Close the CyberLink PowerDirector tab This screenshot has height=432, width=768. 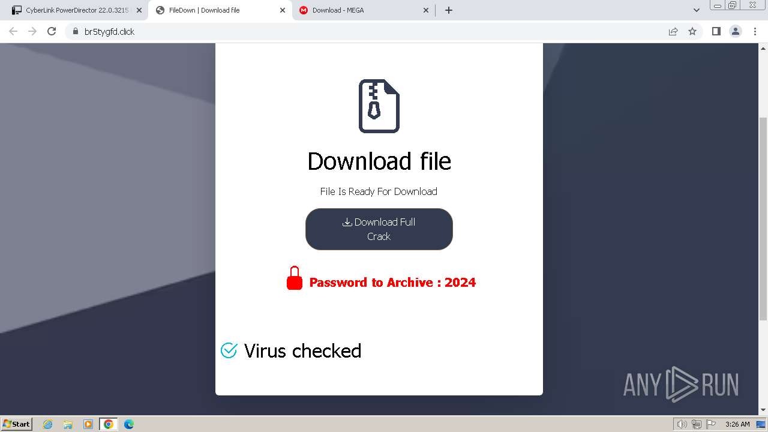(139, 10)
